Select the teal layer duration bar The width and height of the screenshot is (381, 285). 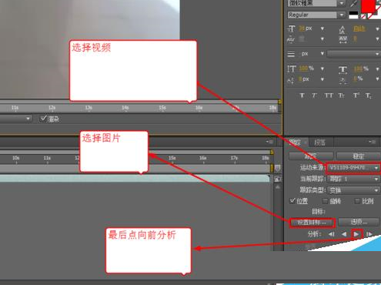click(135, 179)
